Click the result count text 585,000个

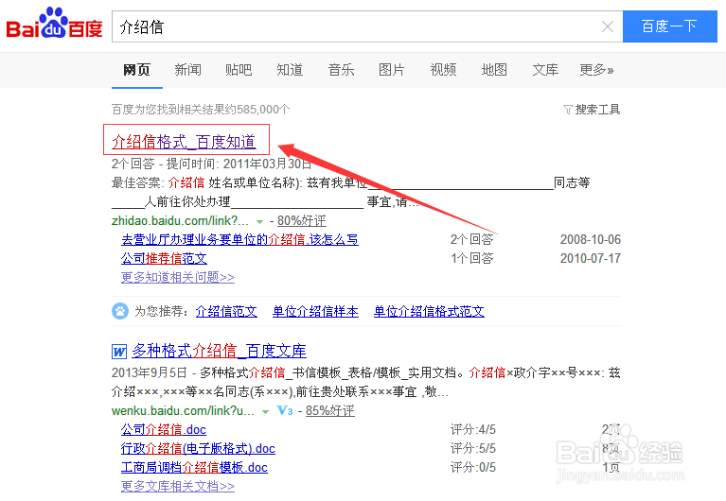263,110
